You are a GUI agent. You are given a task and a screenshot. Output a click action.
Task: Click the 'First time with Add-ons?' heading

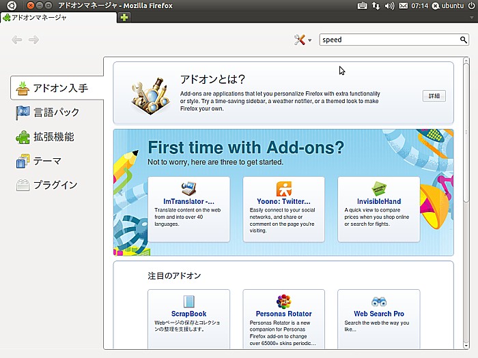coord(246,147)
